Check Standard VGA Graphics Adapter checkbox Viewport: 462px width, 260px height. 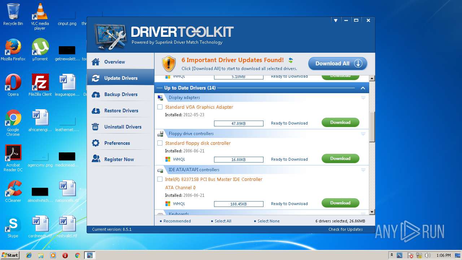pyautogui.click(x=160, y=107)
